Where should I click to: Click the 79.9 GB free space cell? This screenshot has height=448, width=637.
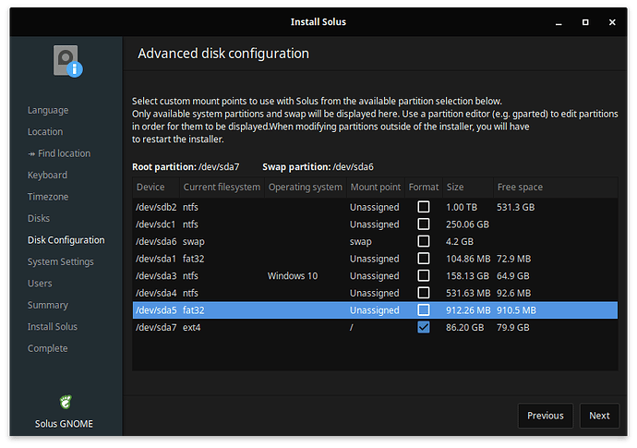tap(512, 327)
